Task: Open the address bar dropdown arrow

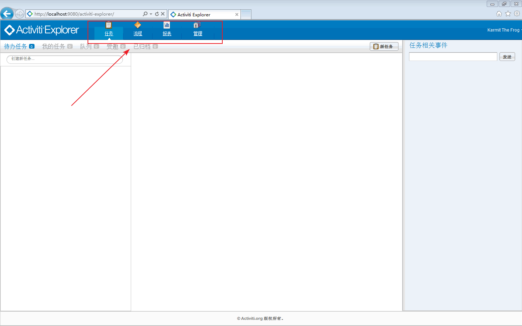Action: 151,14
